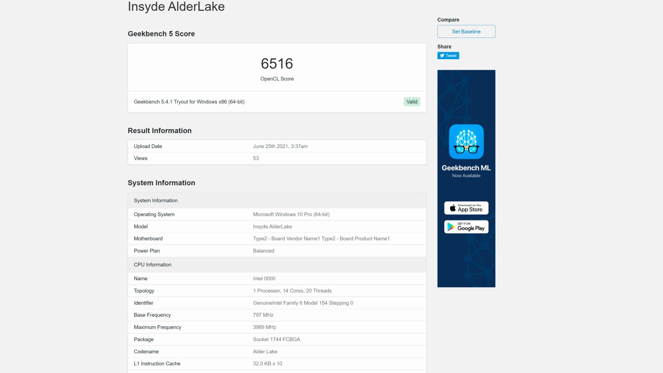Select Microsoft Windows 10 Pro (64-bit) value
663x373 pixels.
pyautogui.click(x=291, y=215)
